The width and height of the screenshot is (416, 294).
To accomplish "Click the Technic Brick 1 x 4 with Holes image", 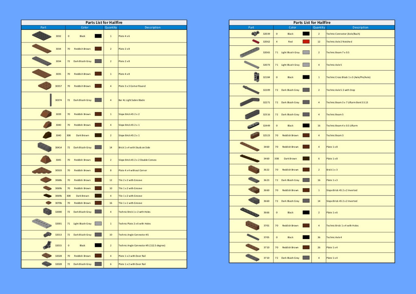I will 253,225.
